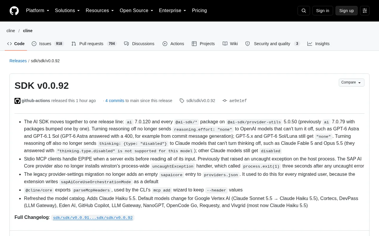379x236 pixels.
Task: Open the 4 commits link
Action: [115, 101]
